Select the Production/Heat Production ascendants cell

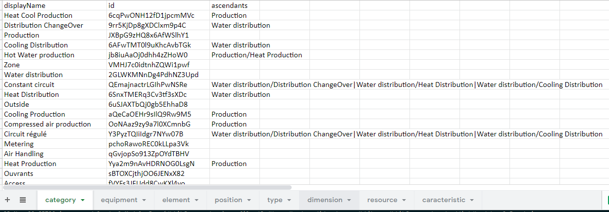tap(256, 55)
